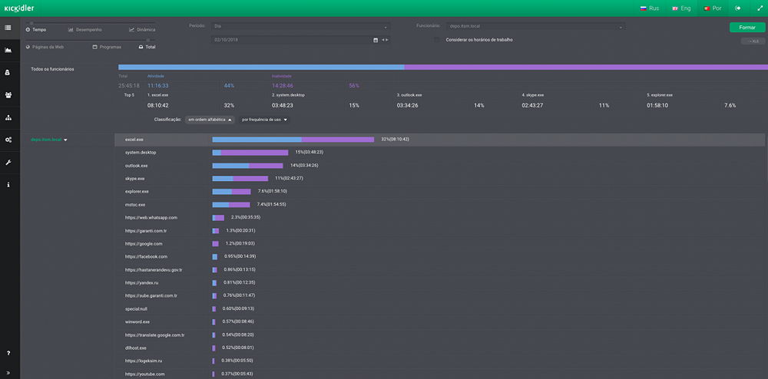
Task: Click https://yandex.ru entry
Action: pos(141,282)
